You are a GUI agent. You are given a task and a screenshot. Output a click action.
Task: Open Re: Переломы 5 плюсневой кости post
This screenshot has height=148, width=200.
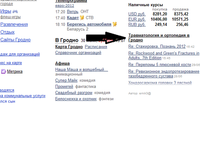159,65
